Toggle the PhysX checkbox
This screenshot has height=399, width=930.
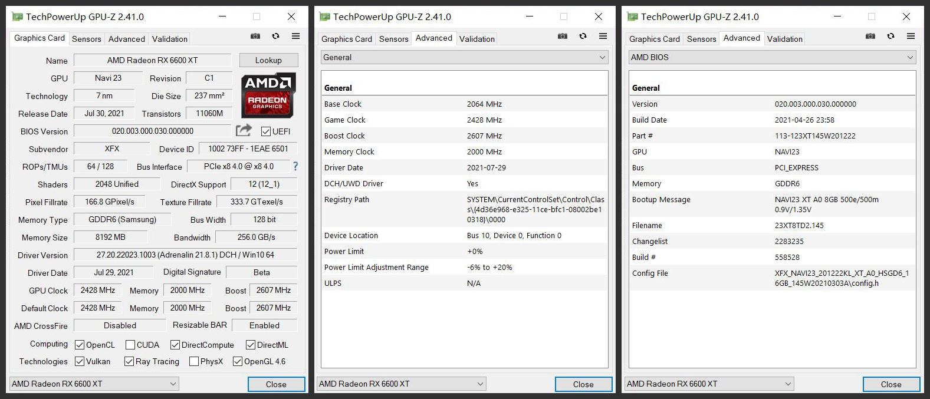click(194, 361)
